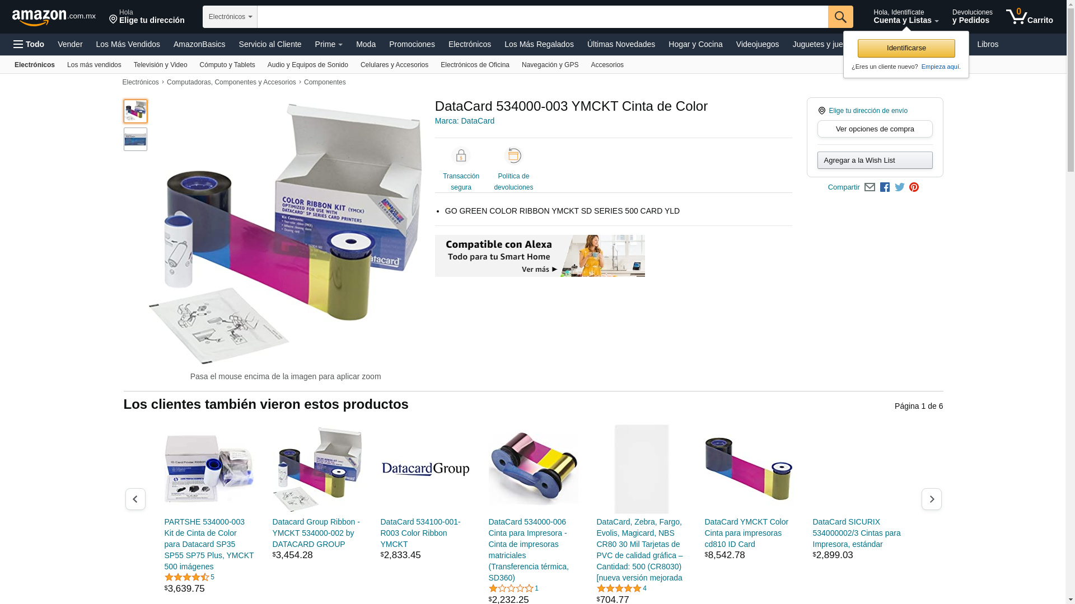Expand the Electrónicos search category dropdown
Image resolution: width=1075 pixels, height=604 pixels.
pos(230,17)
